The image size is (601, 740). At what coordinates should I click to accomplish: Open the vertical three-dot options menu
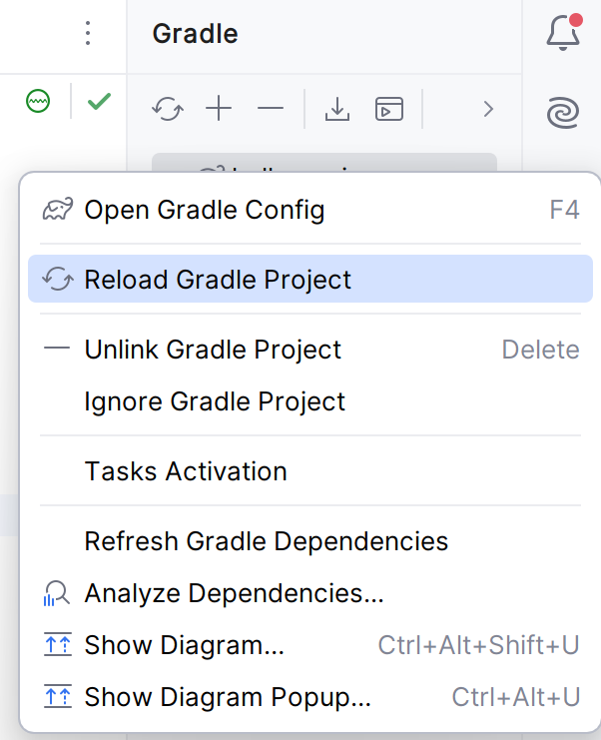tap(88, 34)
